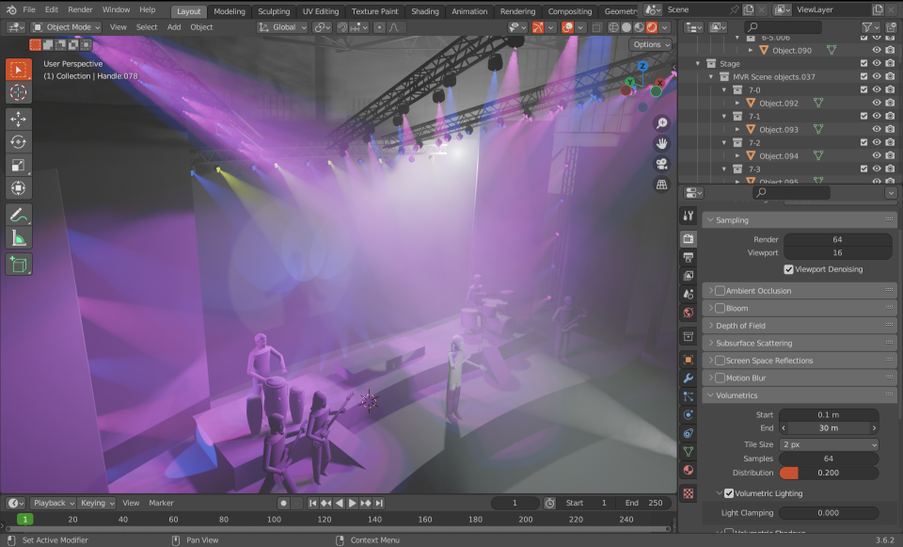
Task: Select the Select Box tool
Action: click(x=19, y=69)
